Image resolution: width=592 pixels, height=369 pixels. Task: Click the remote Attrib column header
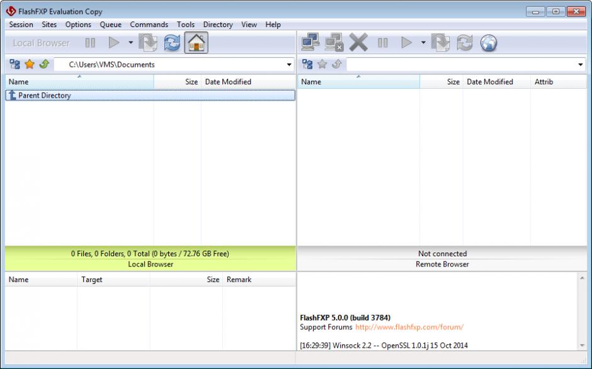coord(559,82)
